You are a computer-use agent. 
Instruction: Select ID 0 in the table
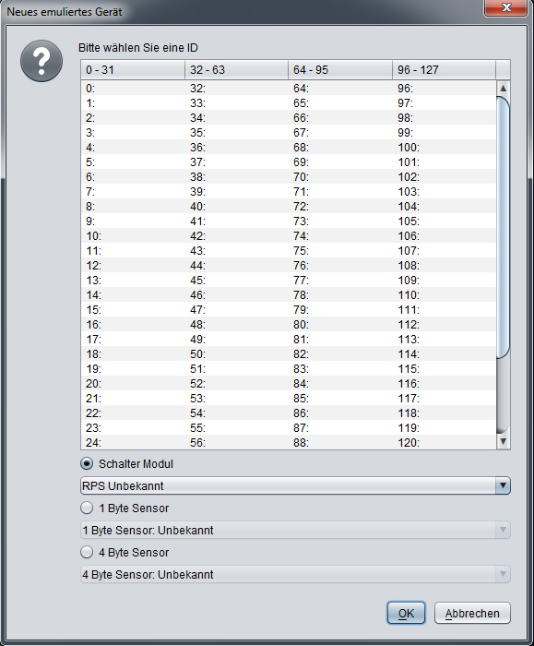[133, 89]
